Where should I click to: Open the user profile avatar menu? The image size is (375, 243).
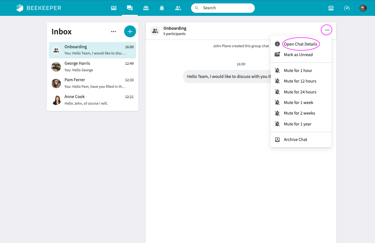pos(363,8)
